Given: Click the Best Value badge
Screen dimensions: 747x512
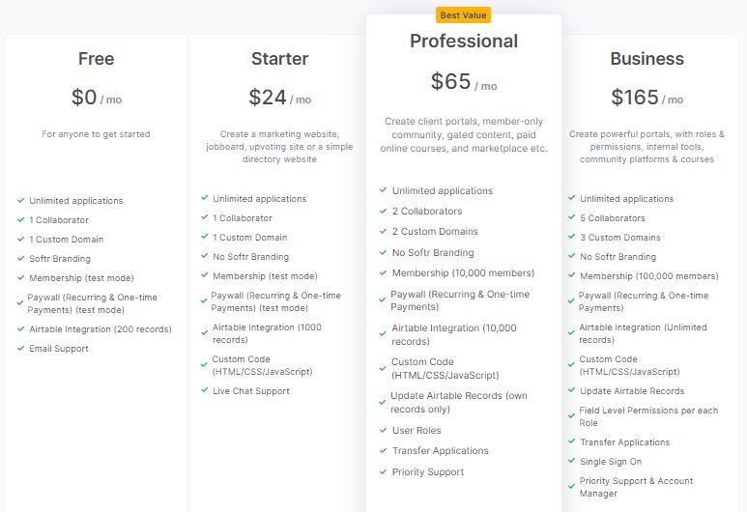Looking at the screenshot, I should [x=464, y=14].
